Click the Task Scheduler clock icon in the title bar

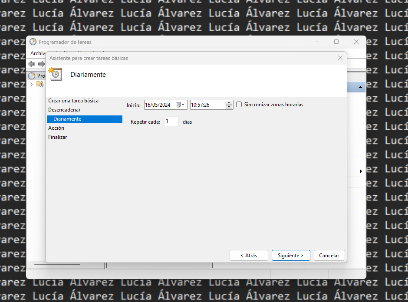(x=33, y=42)
